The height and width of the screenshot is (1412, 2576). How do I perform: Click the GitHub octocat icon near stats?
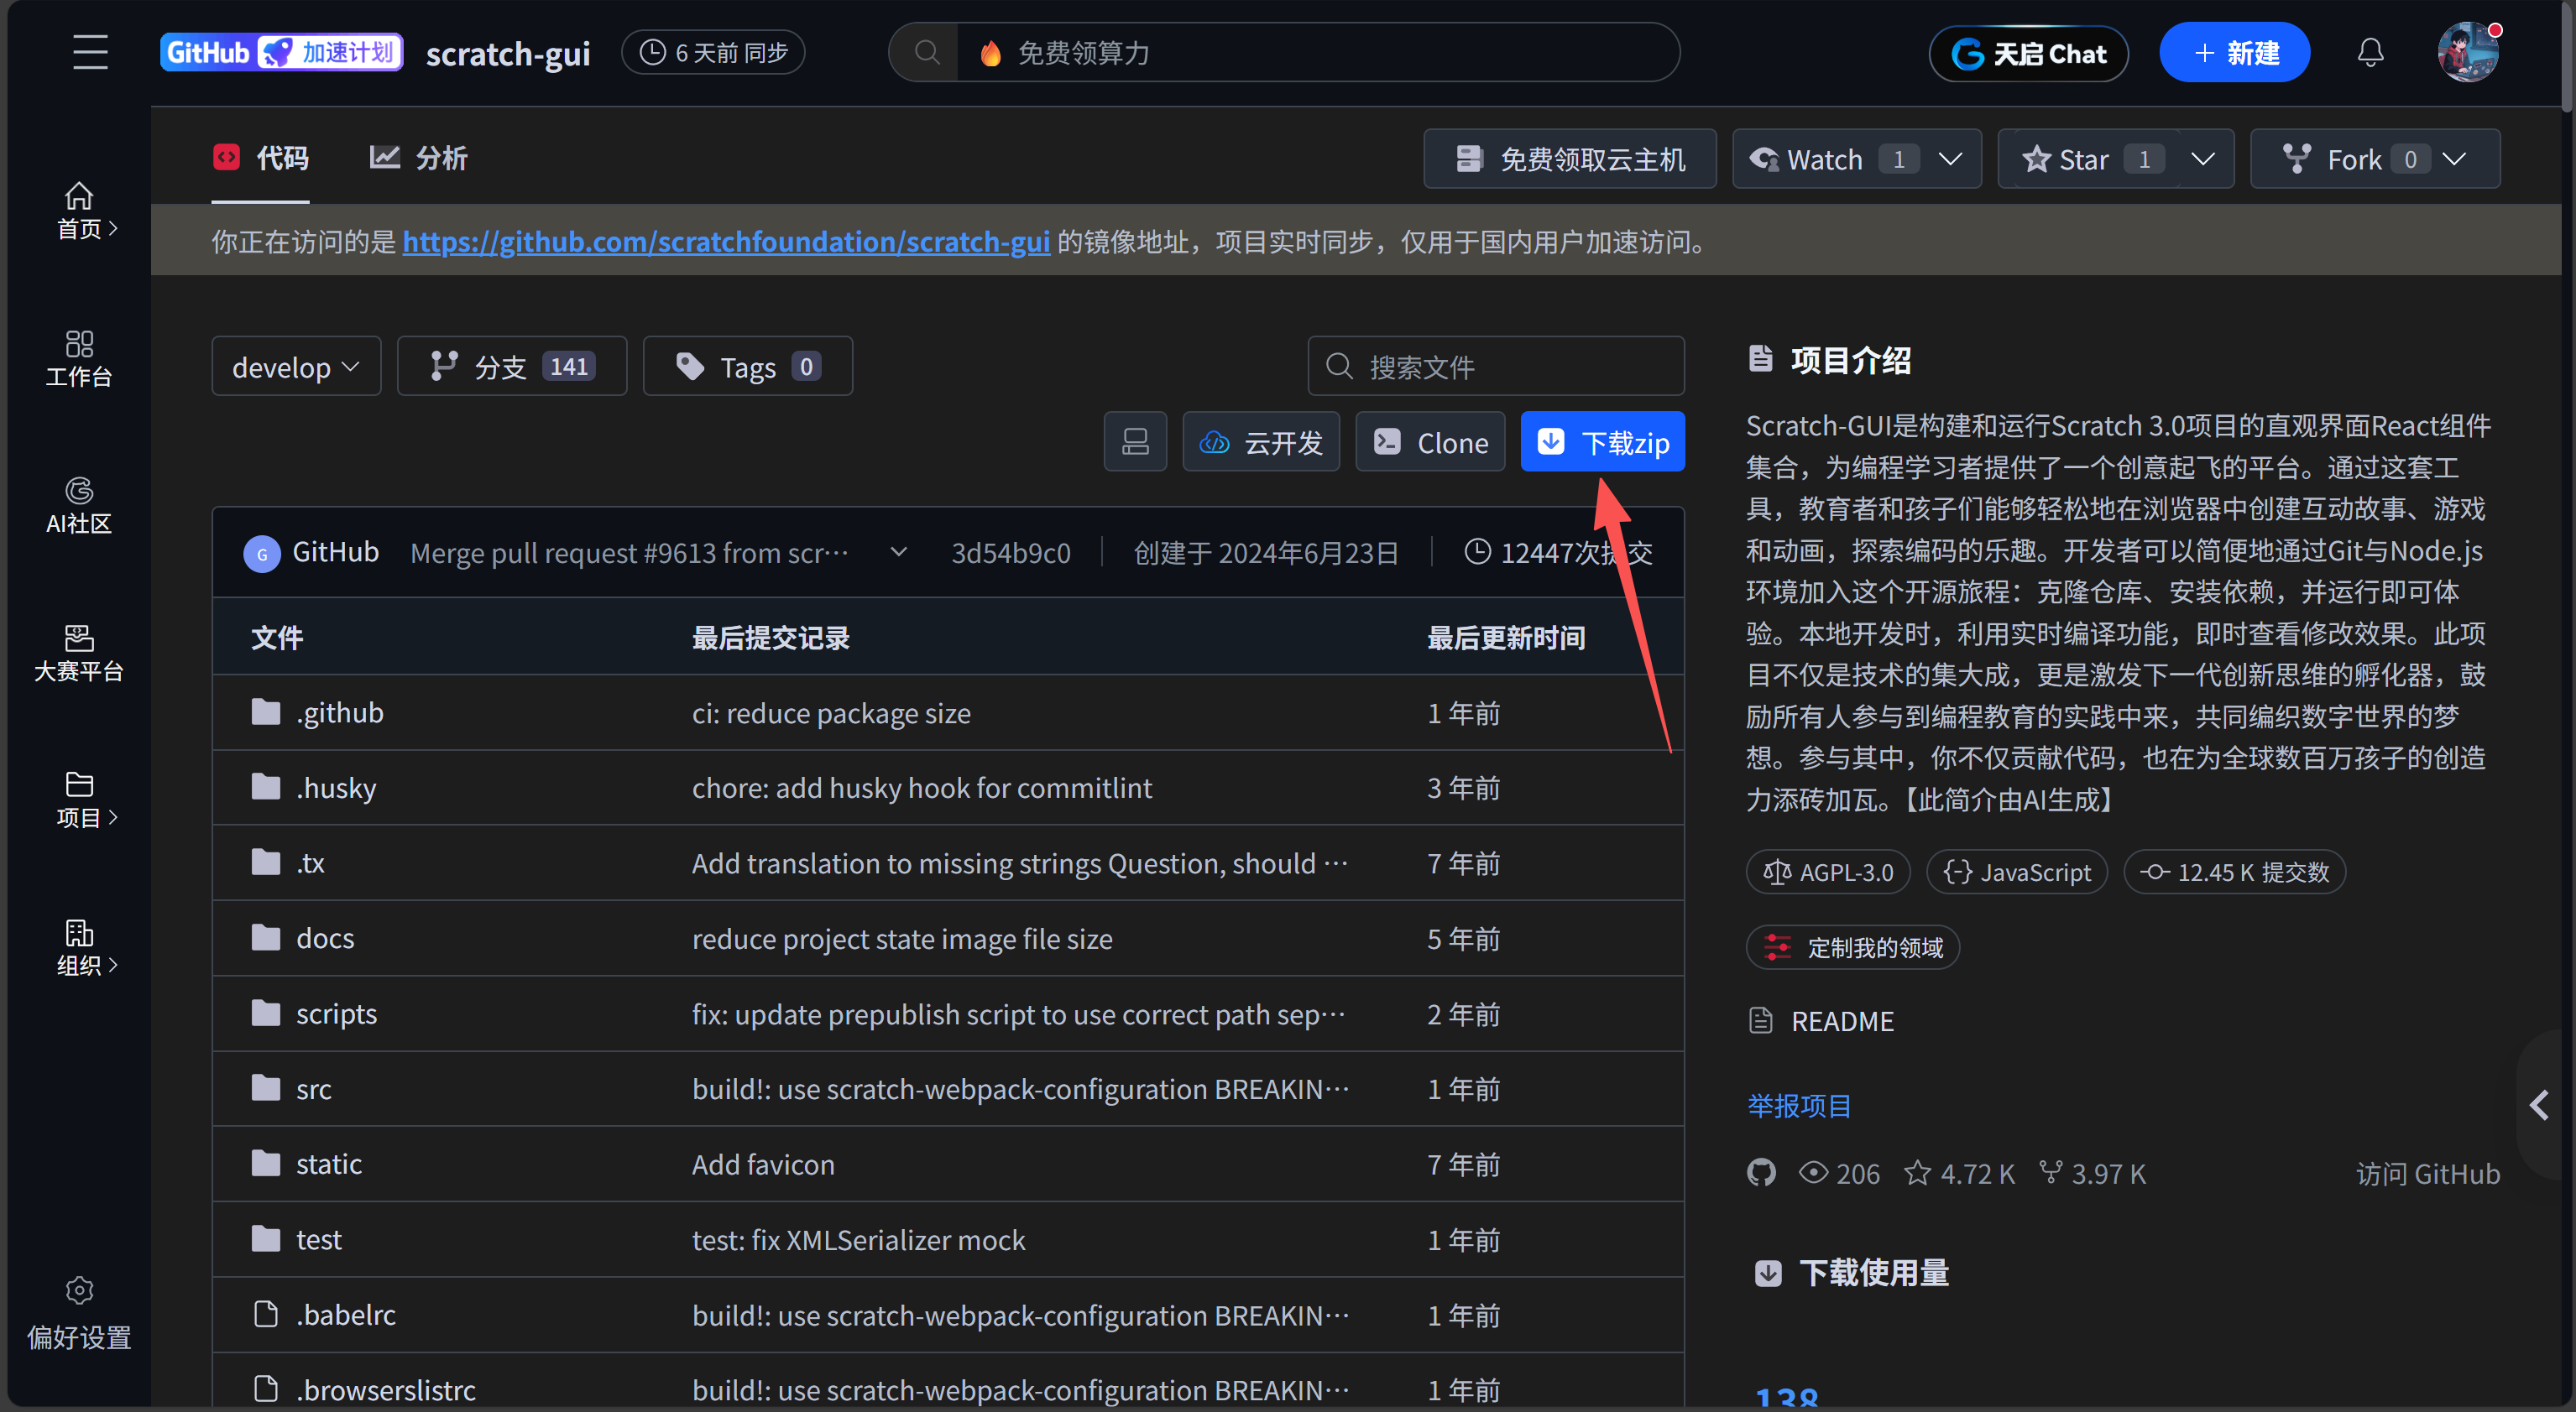pos(1761,1172)
